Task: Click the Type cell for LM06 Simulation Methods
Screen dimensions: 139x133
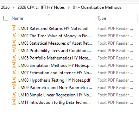Action: pyautogui.click(x=115, y=65)
